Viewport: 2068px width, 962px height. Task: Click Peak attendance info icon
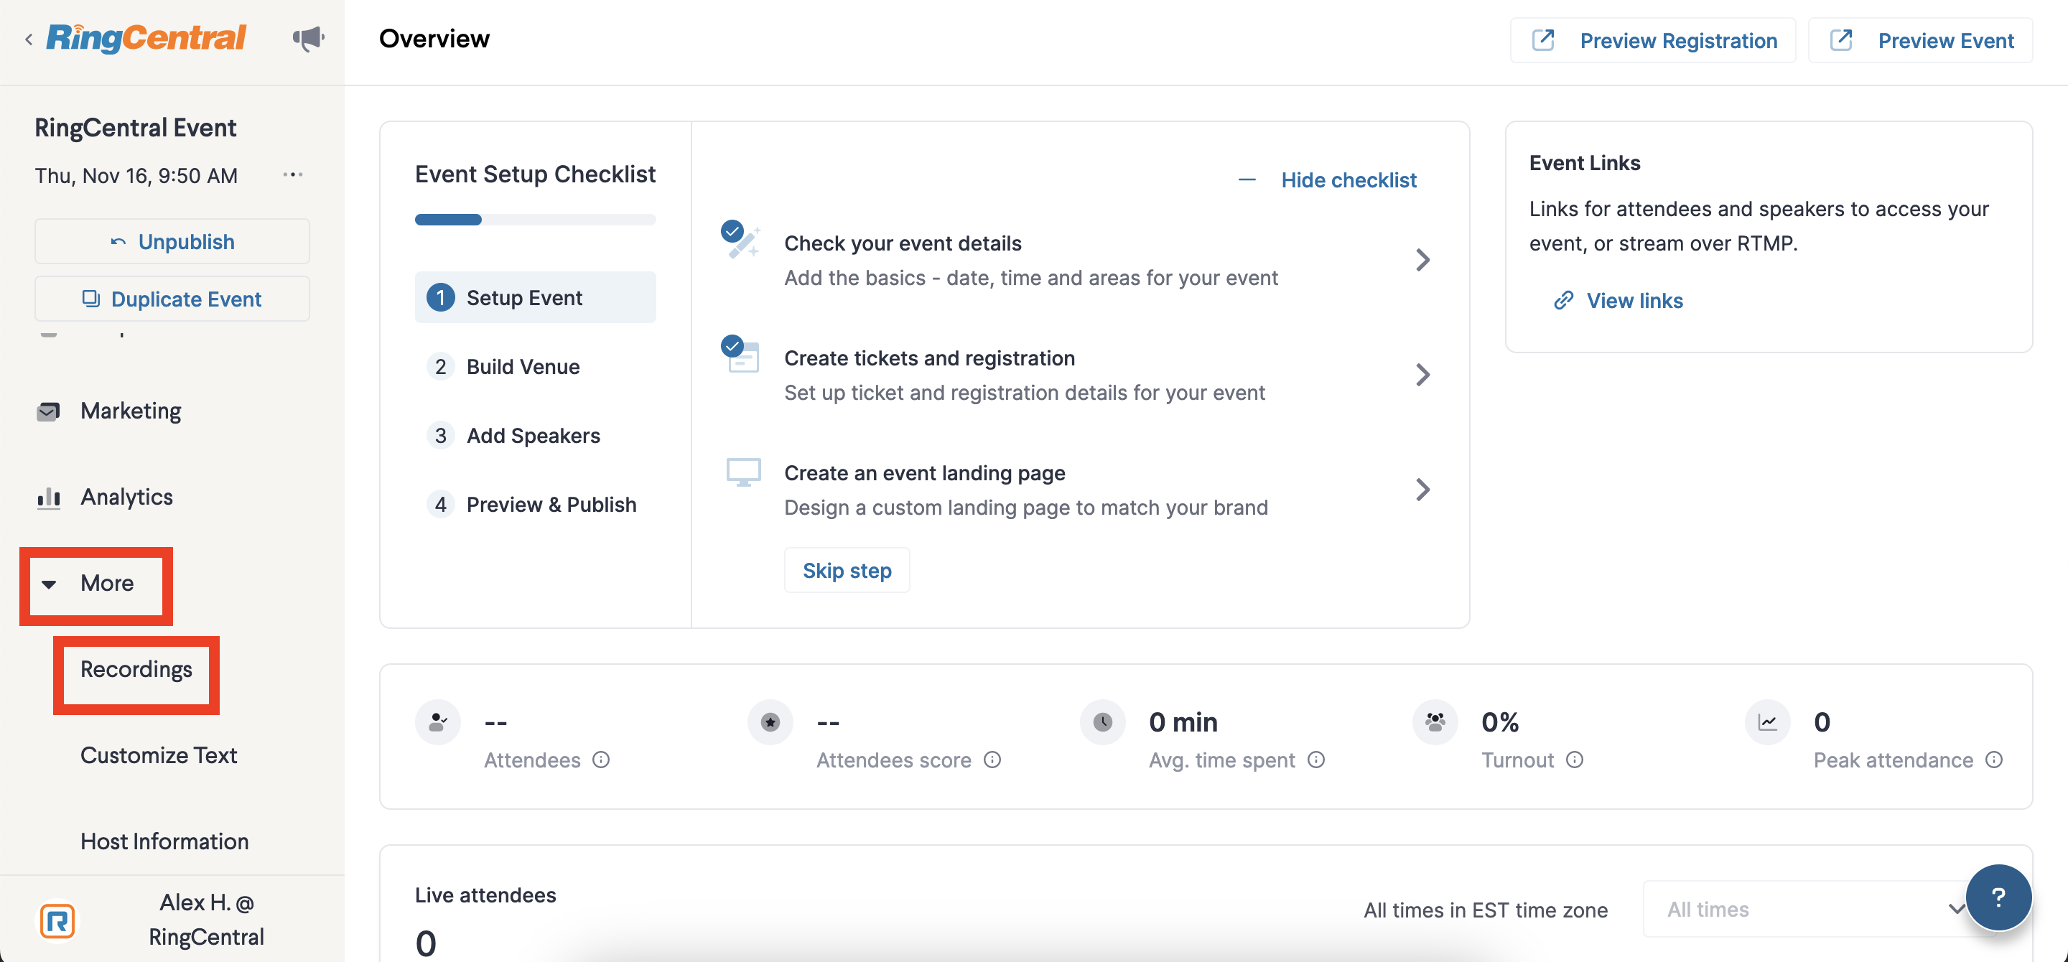click(x=1994, y=760)
